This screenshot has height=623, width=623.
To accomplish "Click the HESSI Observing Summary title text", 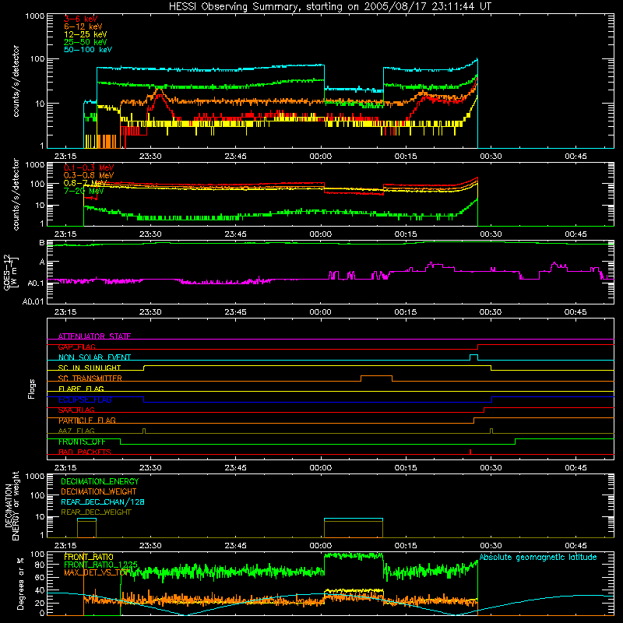I will [329, 7].
